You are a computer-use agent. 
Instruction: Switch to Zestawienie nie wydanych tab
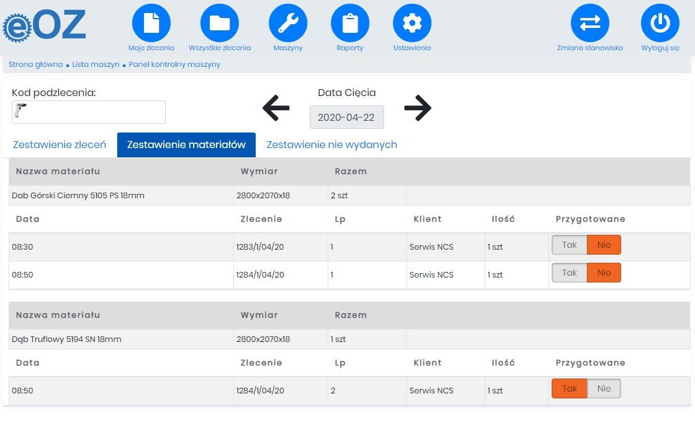[x=331, y=145]
